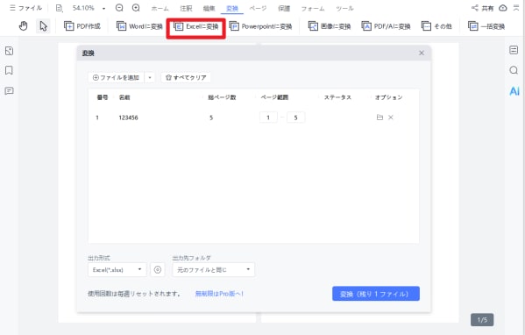Click Excelに変換 in toolbar

pyautogui.click(x=195, y=26)
